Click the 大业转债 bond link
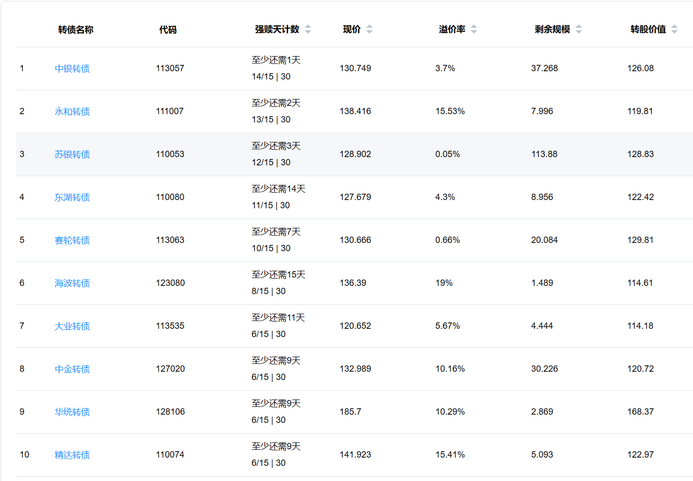Viewport: 693px width, 481px height. click(72, 326)
